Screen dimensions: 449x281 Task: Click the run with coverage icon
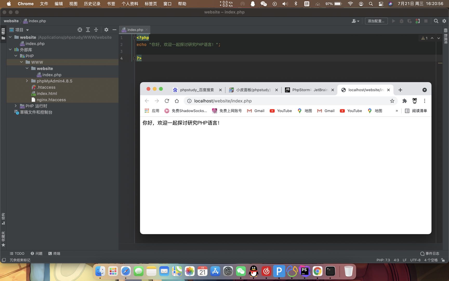pos(410,21)
